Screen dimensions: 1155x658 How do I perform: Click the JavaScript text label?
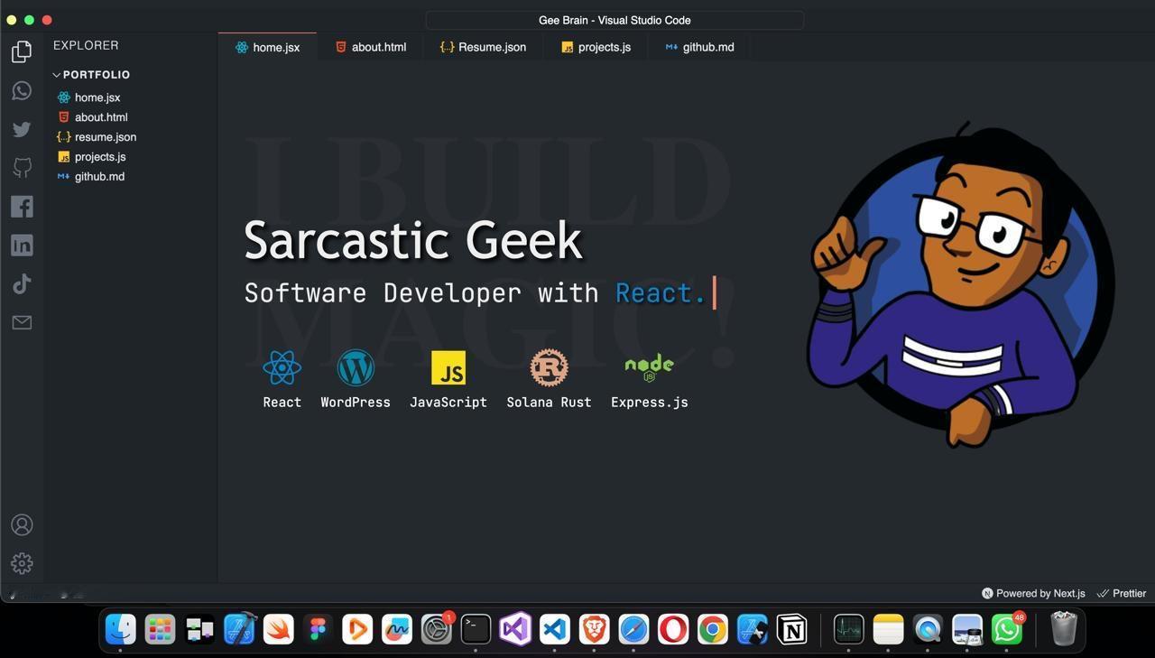click(x=448, y=403)
